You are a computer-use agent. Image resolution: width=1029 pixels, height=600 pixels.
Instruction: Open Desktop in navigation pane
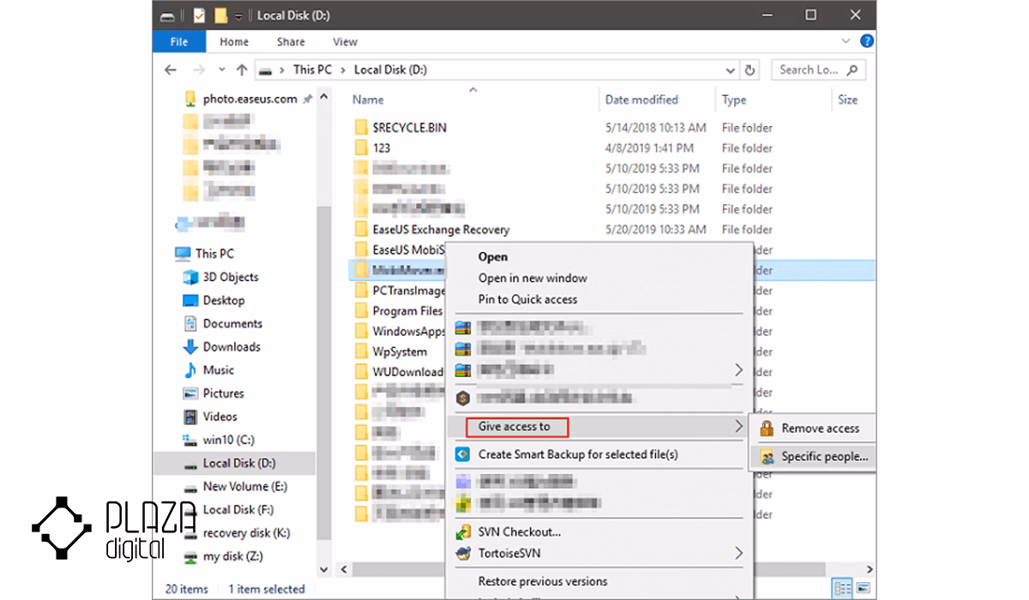click(223, 300)
